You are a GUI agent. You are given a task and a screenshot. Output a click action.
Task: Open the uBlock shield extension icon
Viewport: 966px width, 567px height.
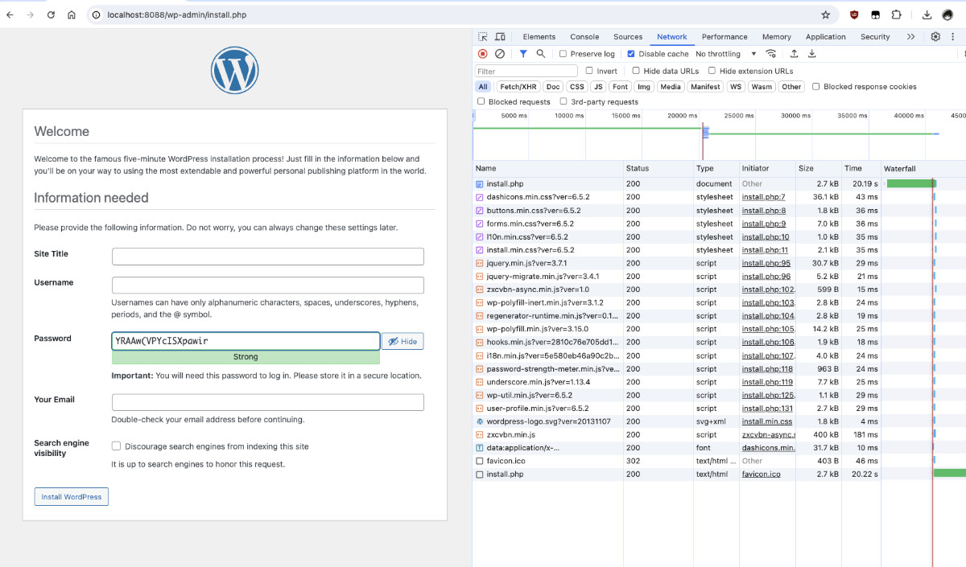(854, 14)
